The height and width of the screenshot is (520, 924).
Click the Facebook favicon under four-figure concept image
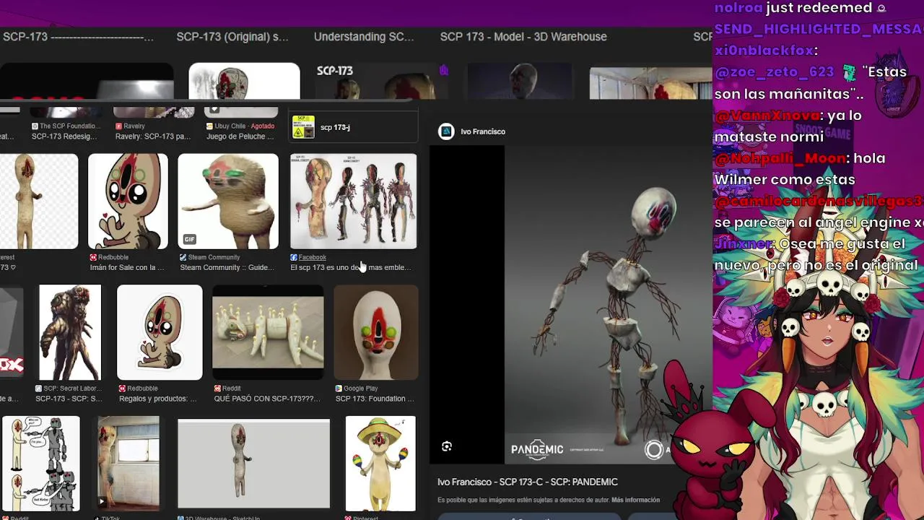(x=294, y=257)
